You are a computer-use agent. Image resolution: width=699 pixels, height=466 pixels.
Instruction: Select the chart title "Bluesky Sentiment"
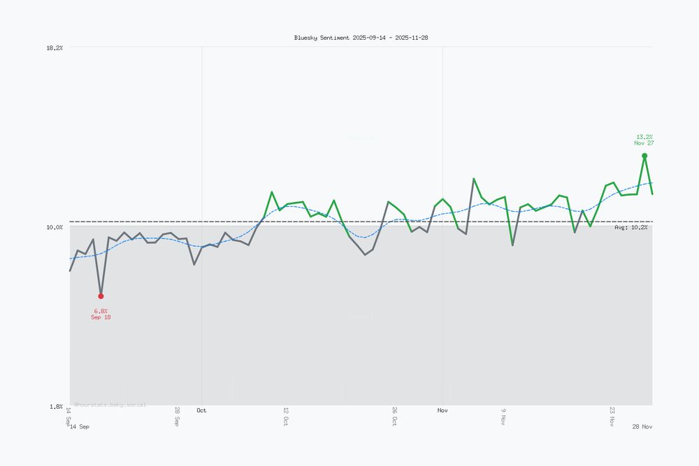[361, 37]
